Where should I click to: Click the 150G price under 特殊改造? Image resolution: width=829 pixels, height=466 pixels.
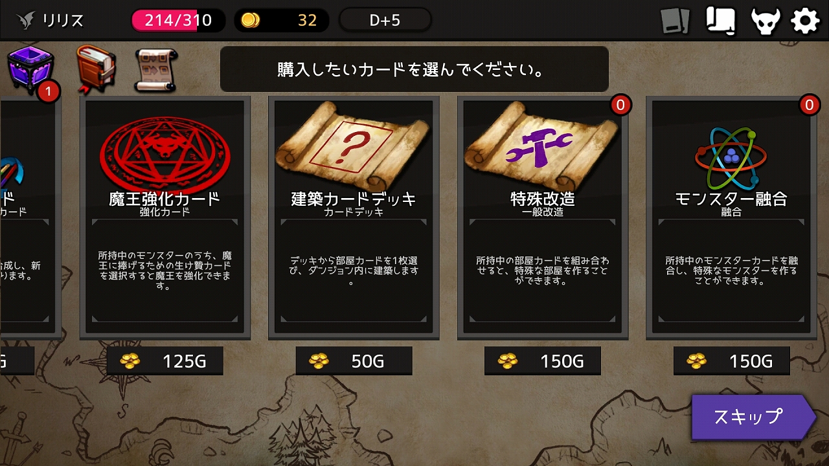[x=543, y=361]
